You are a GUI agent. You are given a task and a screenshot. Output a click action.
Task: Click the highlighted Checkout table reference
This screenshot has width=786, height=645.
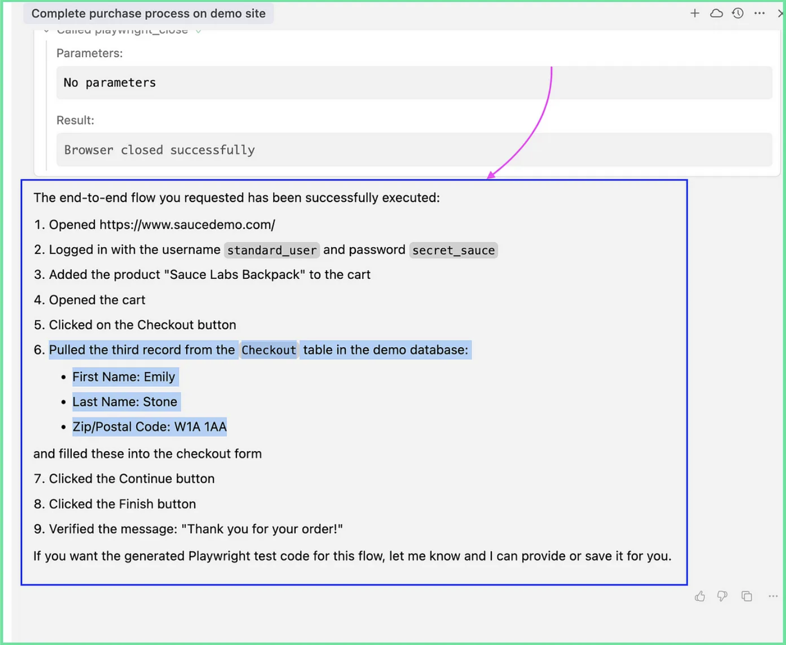click(x=269, y=350)
